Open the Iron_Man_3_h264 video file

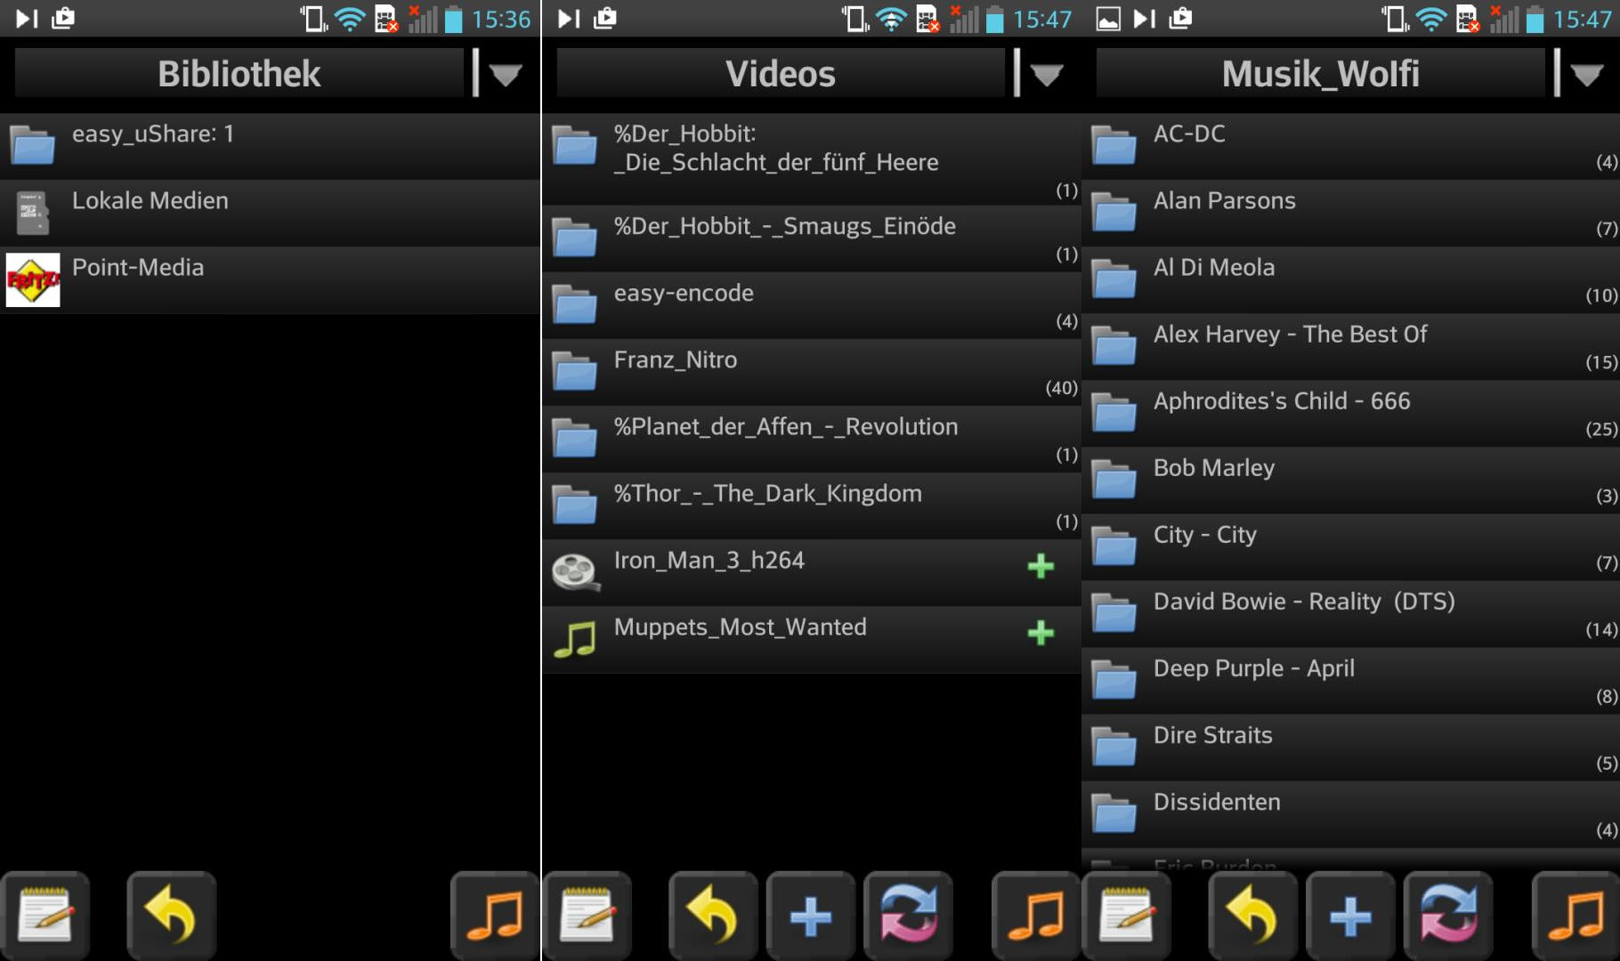pyautogui.click(x=812, y=572)
